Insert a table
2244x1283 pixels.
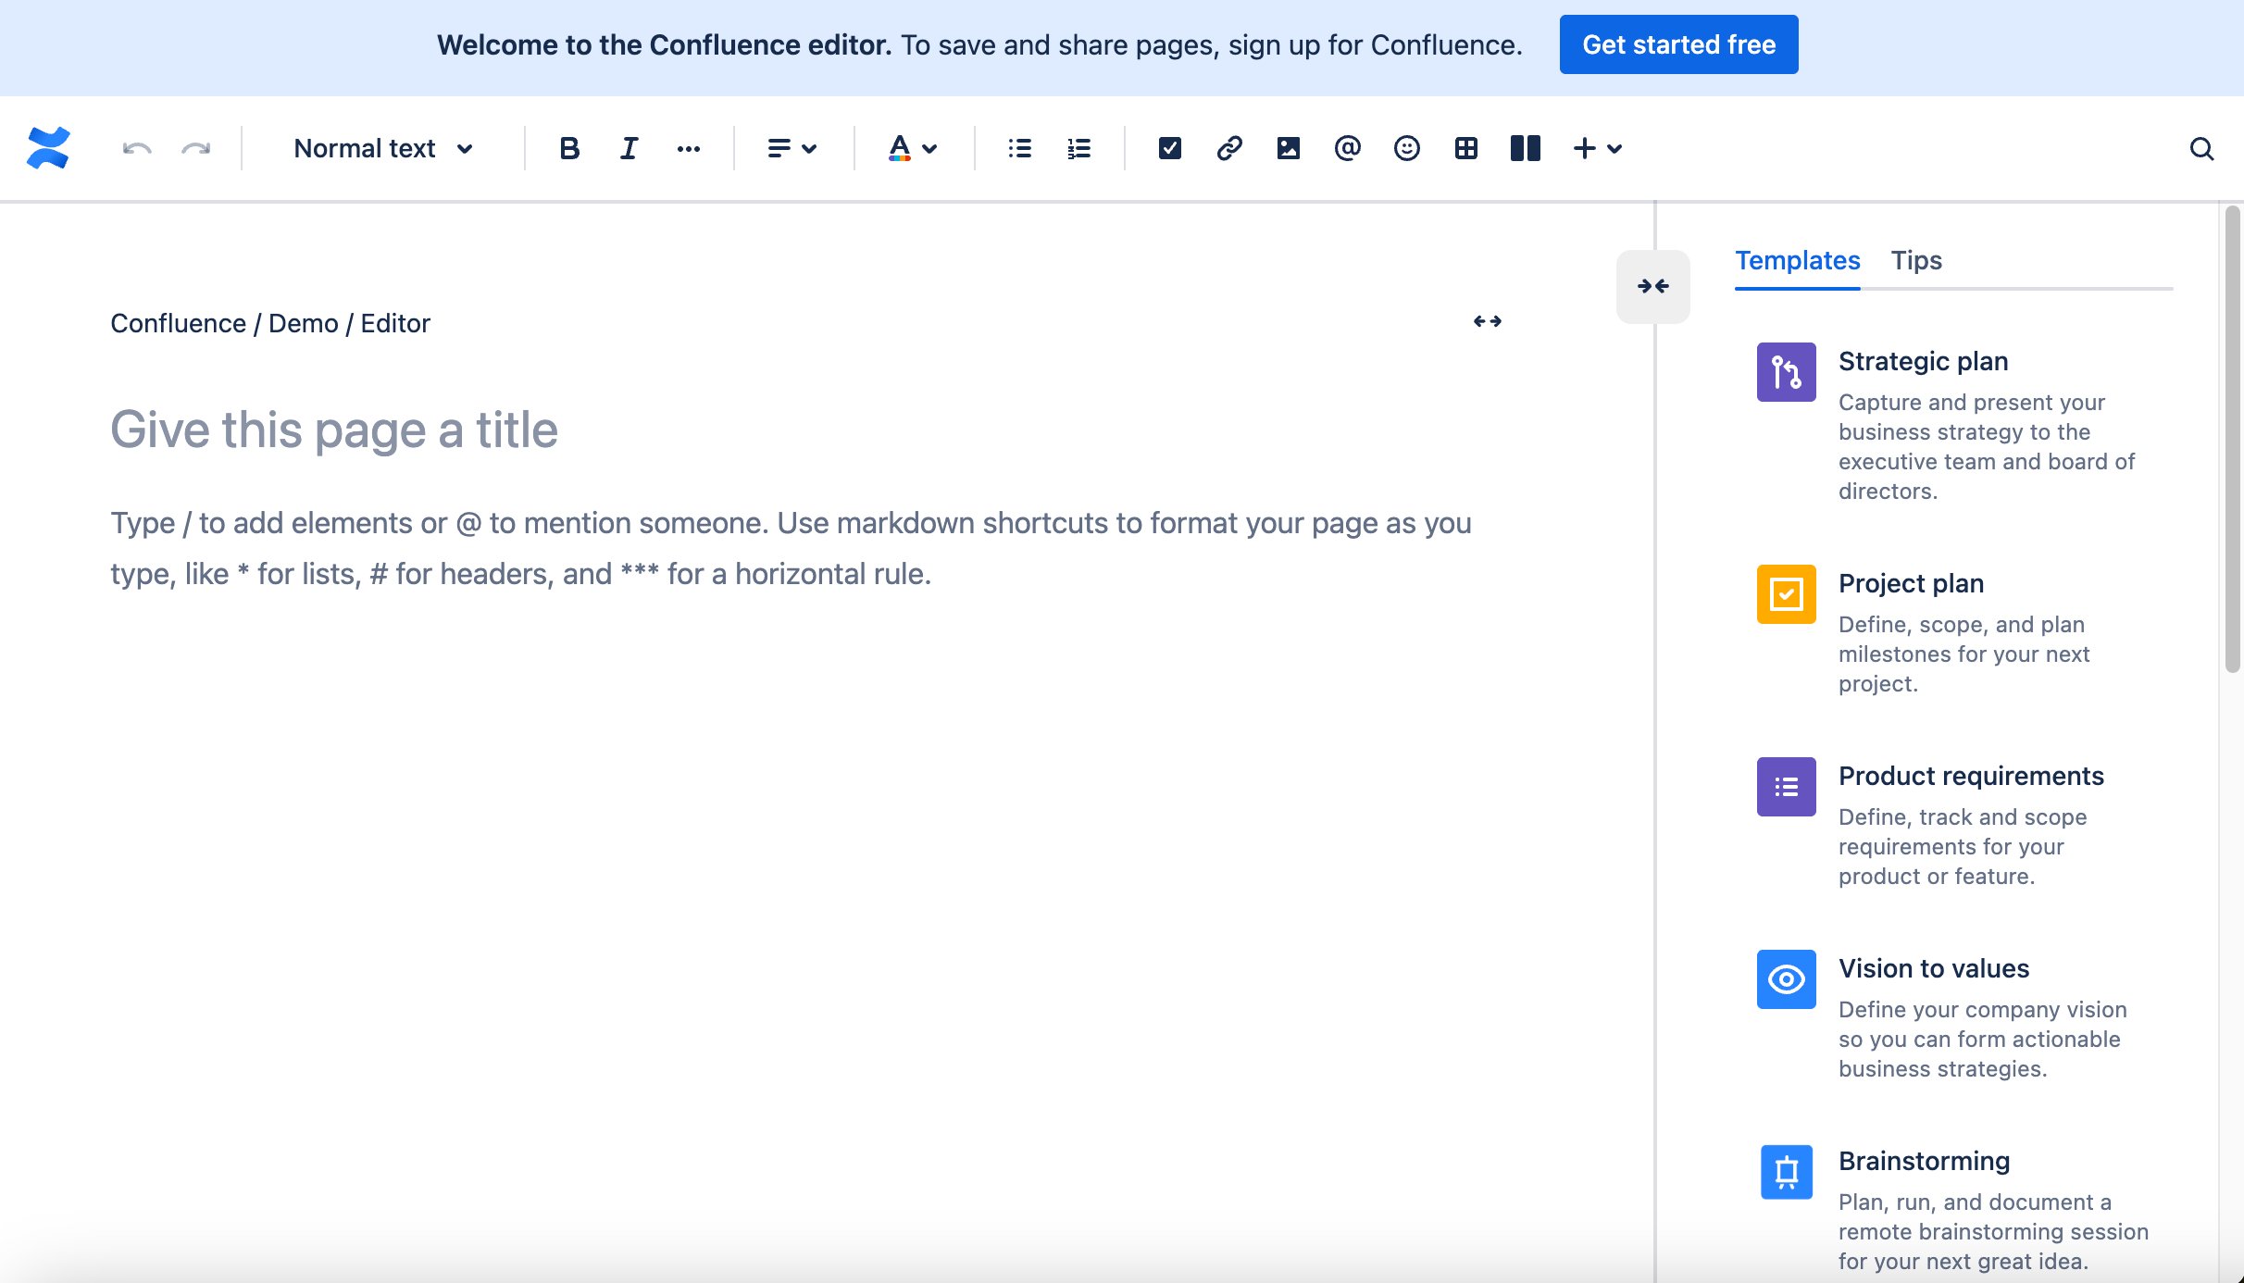pyautogui.click(x=1466, y=147)
